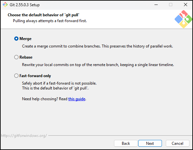Go Back to the previous setup page
The image size is (193, 150).
coord(126,143)
